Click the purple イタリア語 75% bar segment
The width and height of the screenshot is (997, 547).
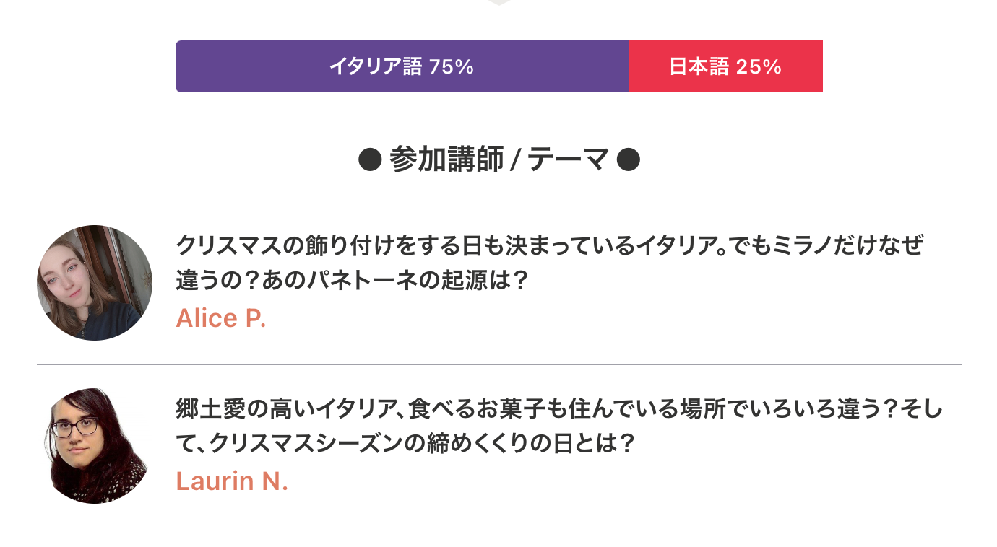pos(402,66)
